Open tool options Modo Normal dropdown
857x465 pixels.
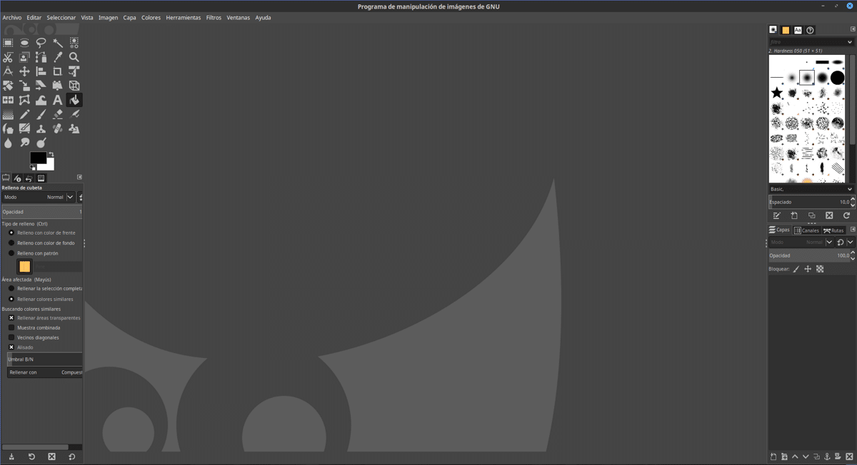[39, 197]
